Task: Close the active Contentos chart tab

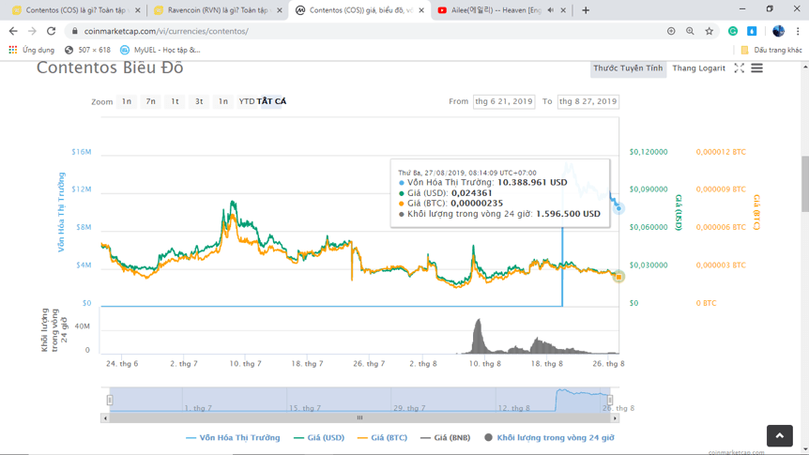Action: tap(421, 10)
